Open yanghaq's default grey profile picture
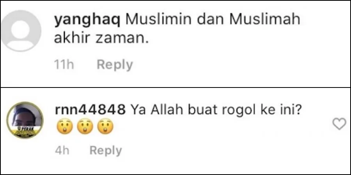 tap(21, 31)
